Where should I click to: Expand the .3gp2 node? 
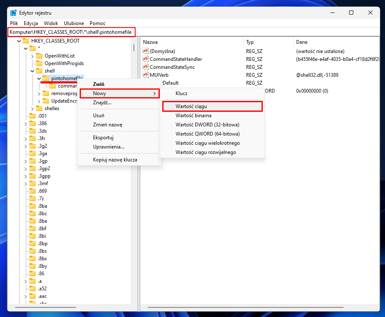(25, 169)
